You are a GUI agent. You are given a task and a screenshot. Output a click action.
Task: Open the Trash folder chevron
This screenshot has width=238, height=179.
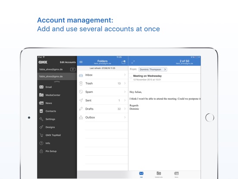pos(125,83)
